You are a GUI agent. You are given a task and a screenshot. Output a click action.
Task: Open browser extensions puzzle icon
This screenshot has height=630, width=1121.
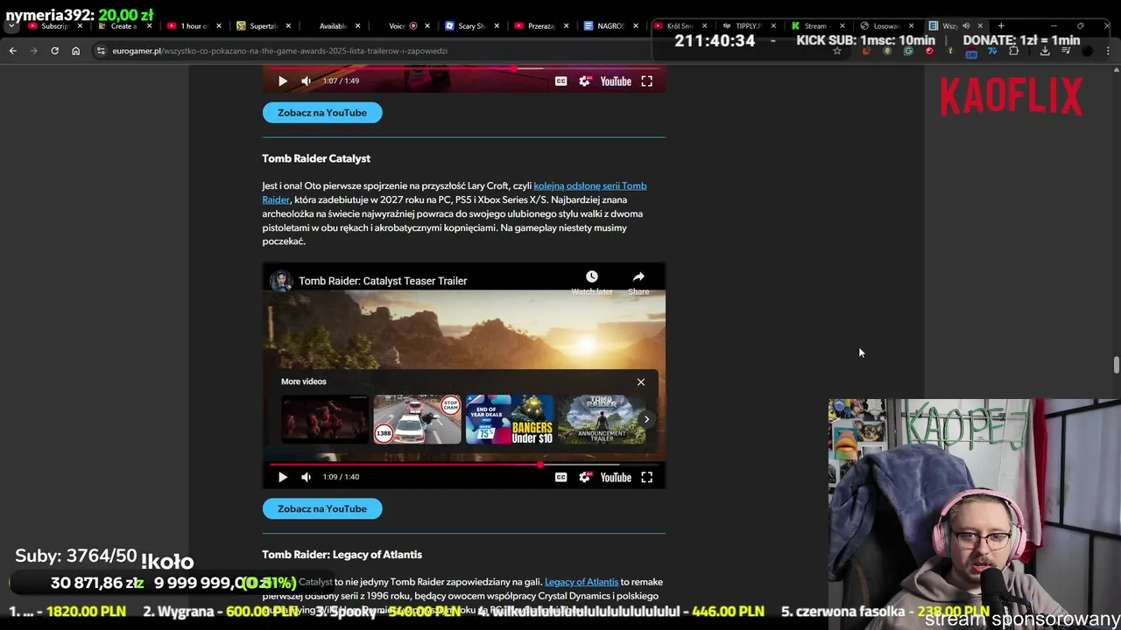(x=1013, y=51)
